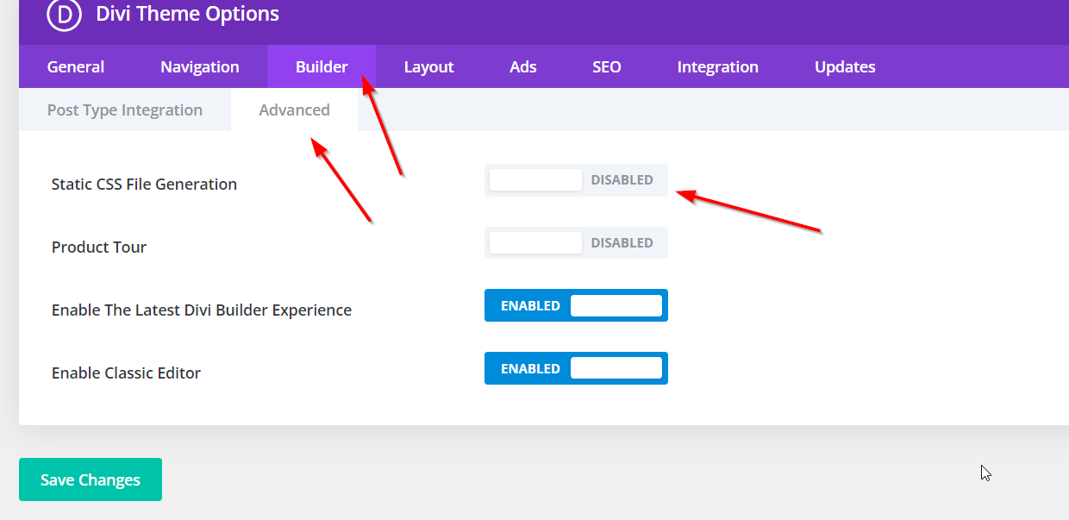Screen dimensions: 1069x520
Task: Open the Post Type Integration sub-tab
Action: click(125, 110)
